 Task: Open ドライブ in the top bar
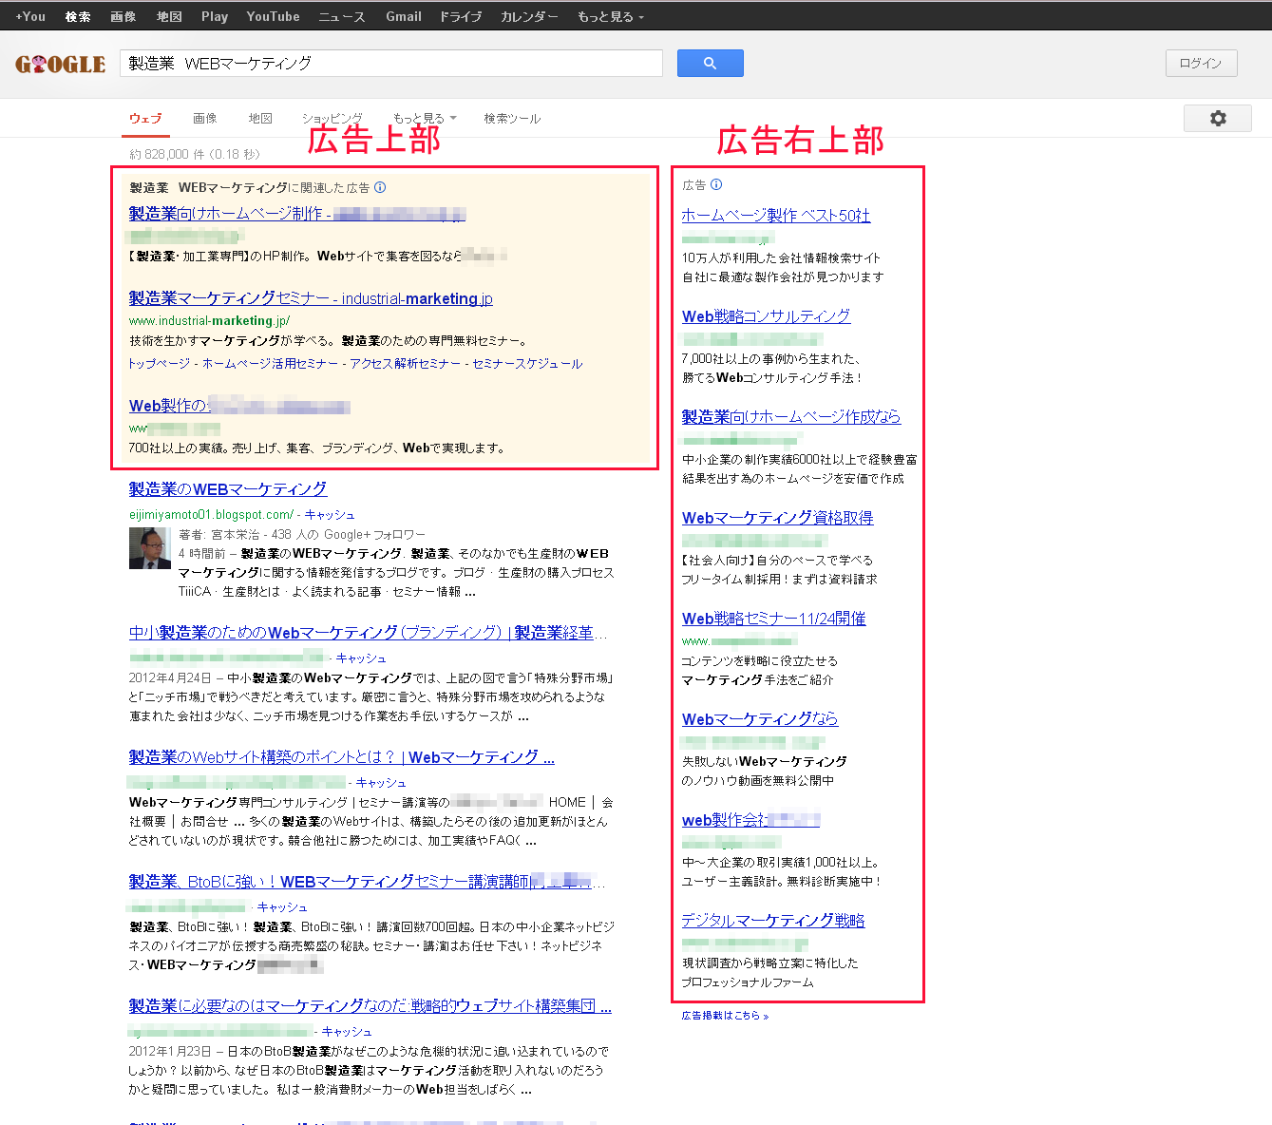tap(461, 16)
